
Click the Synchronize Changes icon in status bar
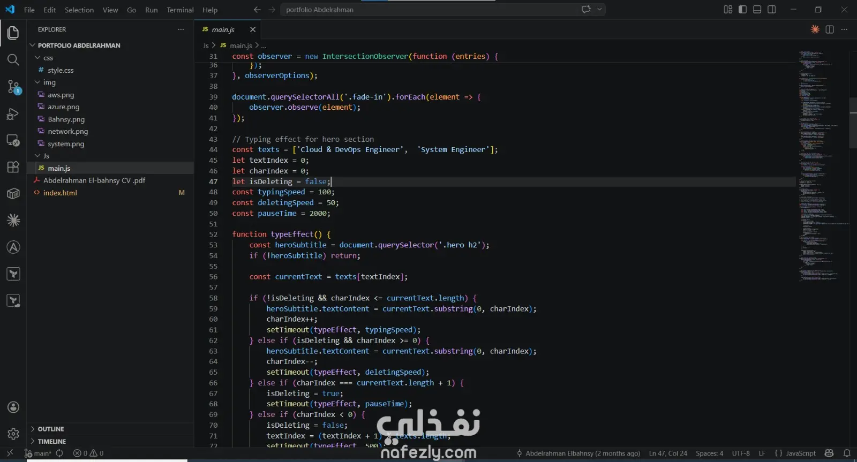point(59,453)
